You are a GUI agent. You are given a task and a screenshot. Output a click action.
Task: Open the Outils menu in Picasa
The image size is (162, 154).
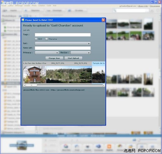click(49, 6)
